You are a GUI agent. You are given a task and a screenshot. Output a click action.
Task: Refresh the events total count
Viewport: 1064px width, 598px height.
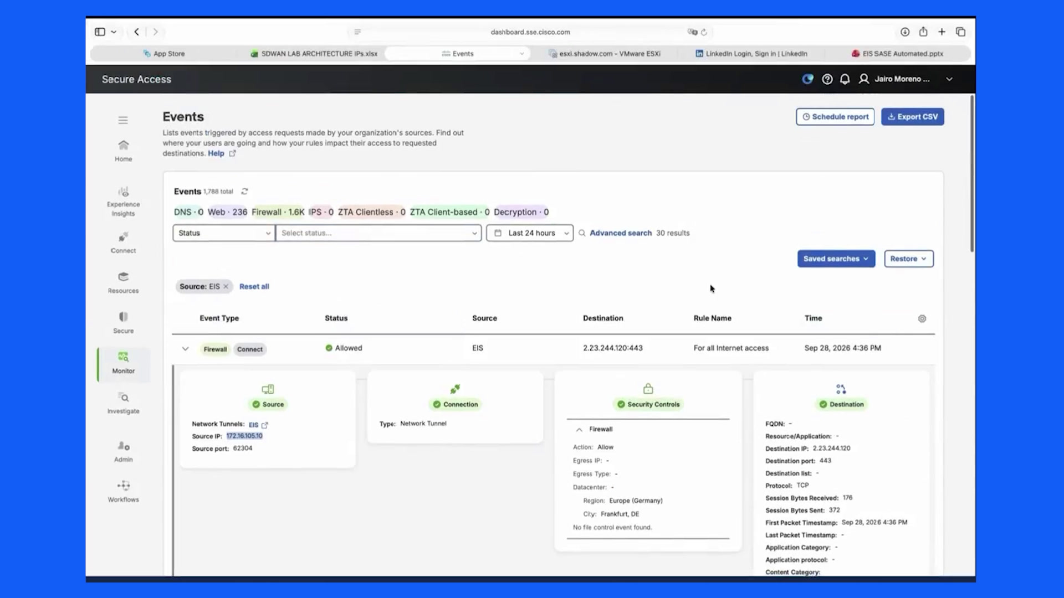coord(244,192)
